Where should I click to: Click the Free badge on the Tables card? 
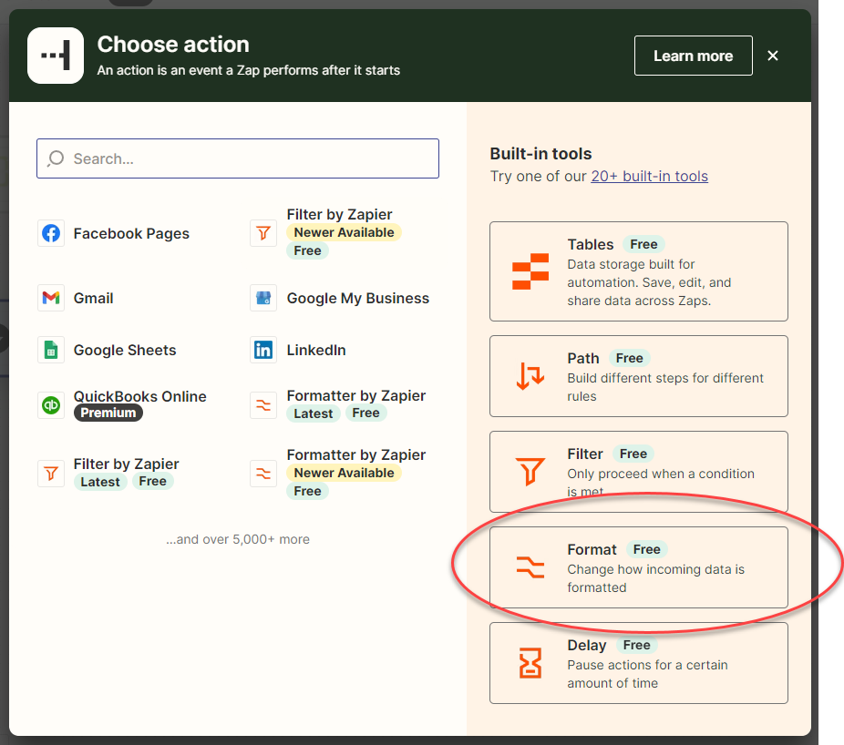click(643, 244)
